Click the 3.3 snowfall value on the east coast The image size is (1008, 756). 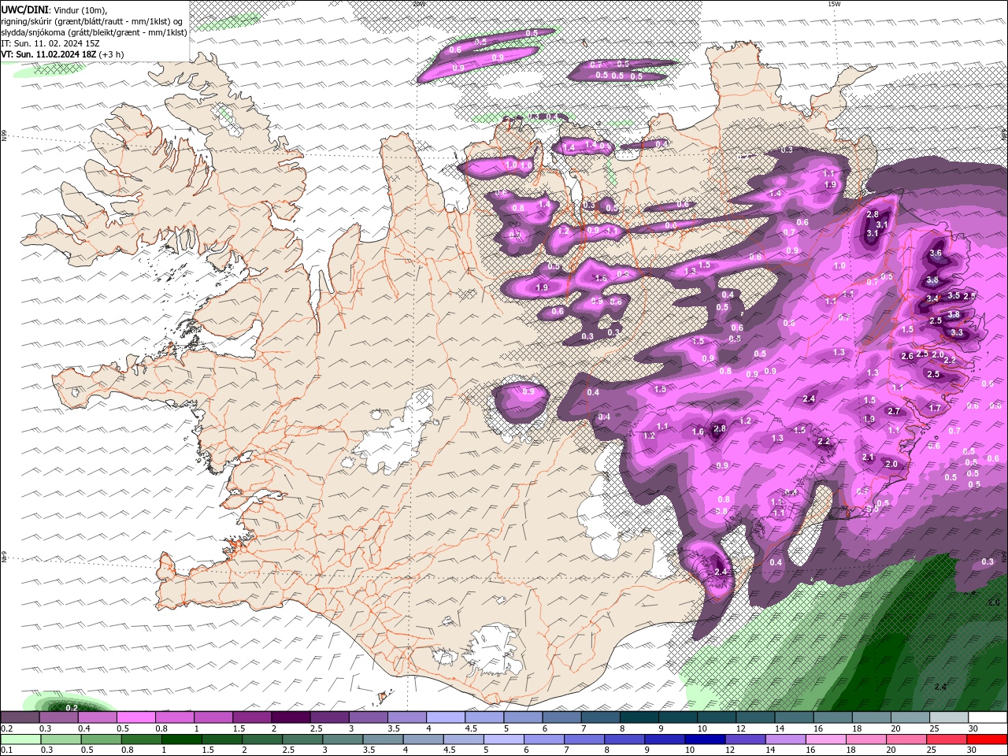point(957,333)
